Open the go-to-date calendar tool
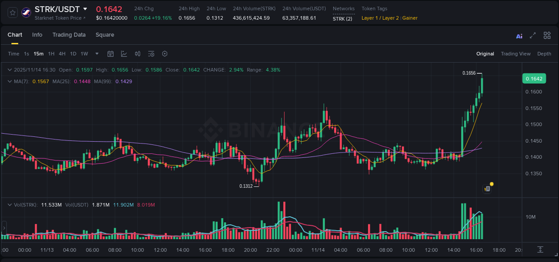 click(110, 54)
